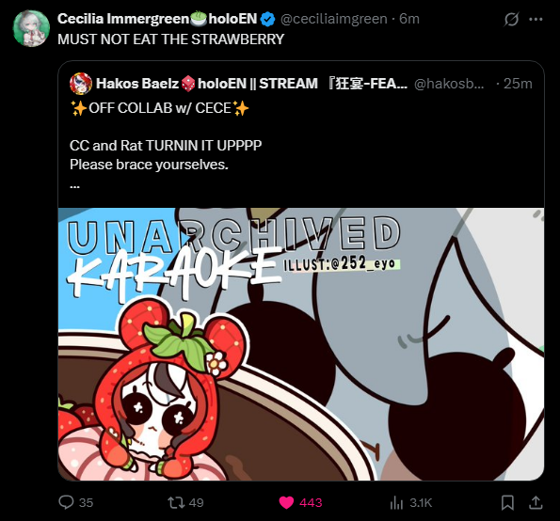Click the share upload icon

point(536,502)
